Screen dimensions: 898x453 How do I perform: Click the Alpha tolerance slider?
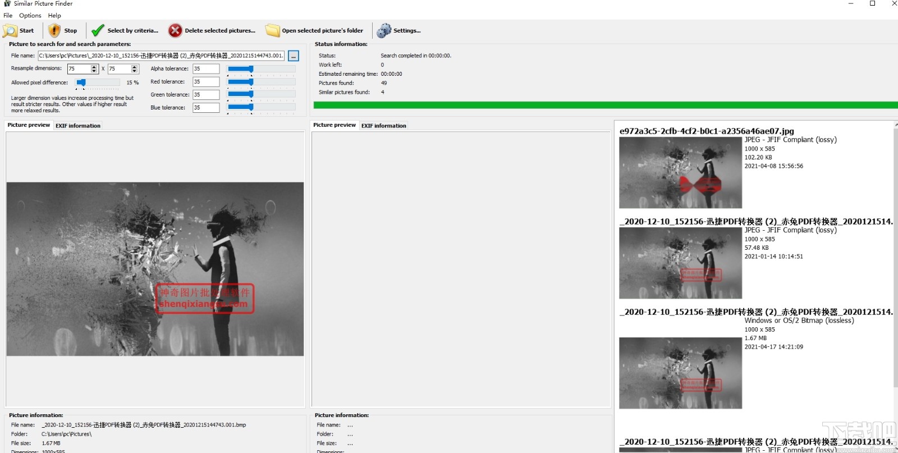click(261, 69)
